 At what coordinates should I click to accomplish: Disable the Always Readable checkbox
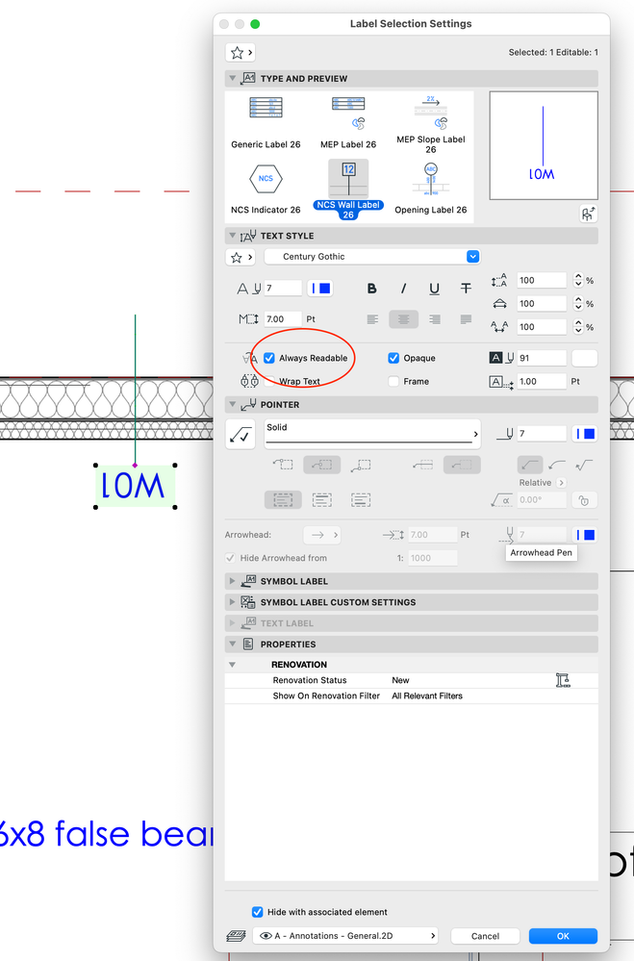pyautogui.click(x=269, y=358)
